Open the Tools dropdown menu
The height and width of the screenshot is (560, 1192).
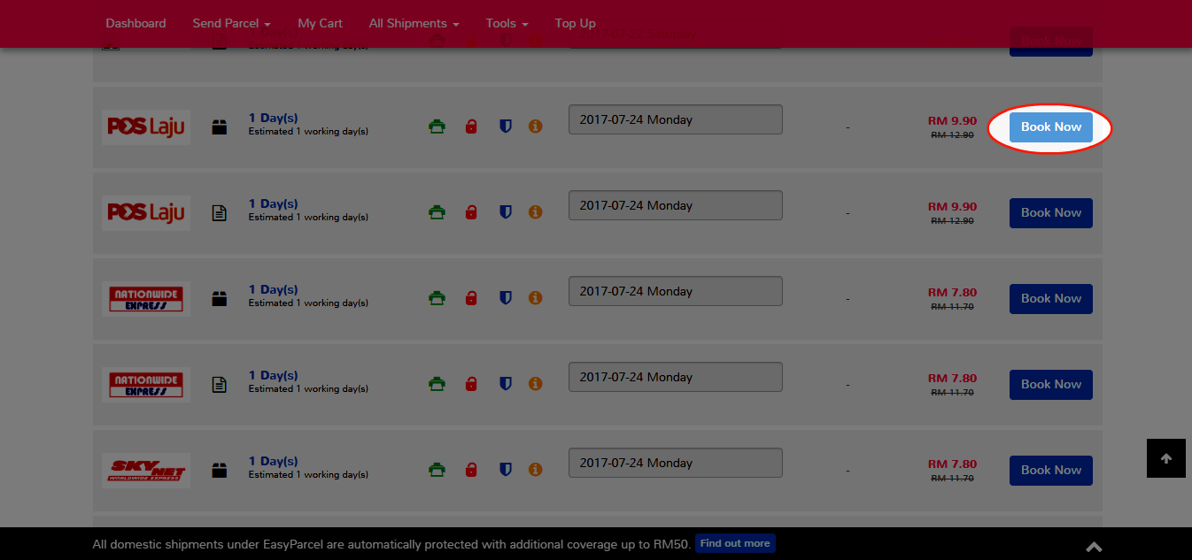click(507, 23)
